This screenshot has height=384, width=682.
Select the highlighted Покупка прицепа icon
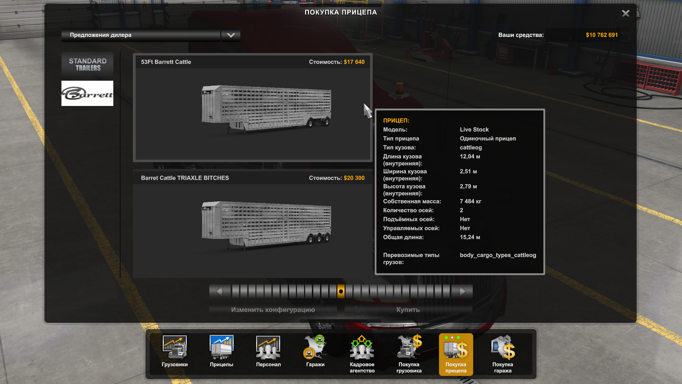click(x=456, y=354)
